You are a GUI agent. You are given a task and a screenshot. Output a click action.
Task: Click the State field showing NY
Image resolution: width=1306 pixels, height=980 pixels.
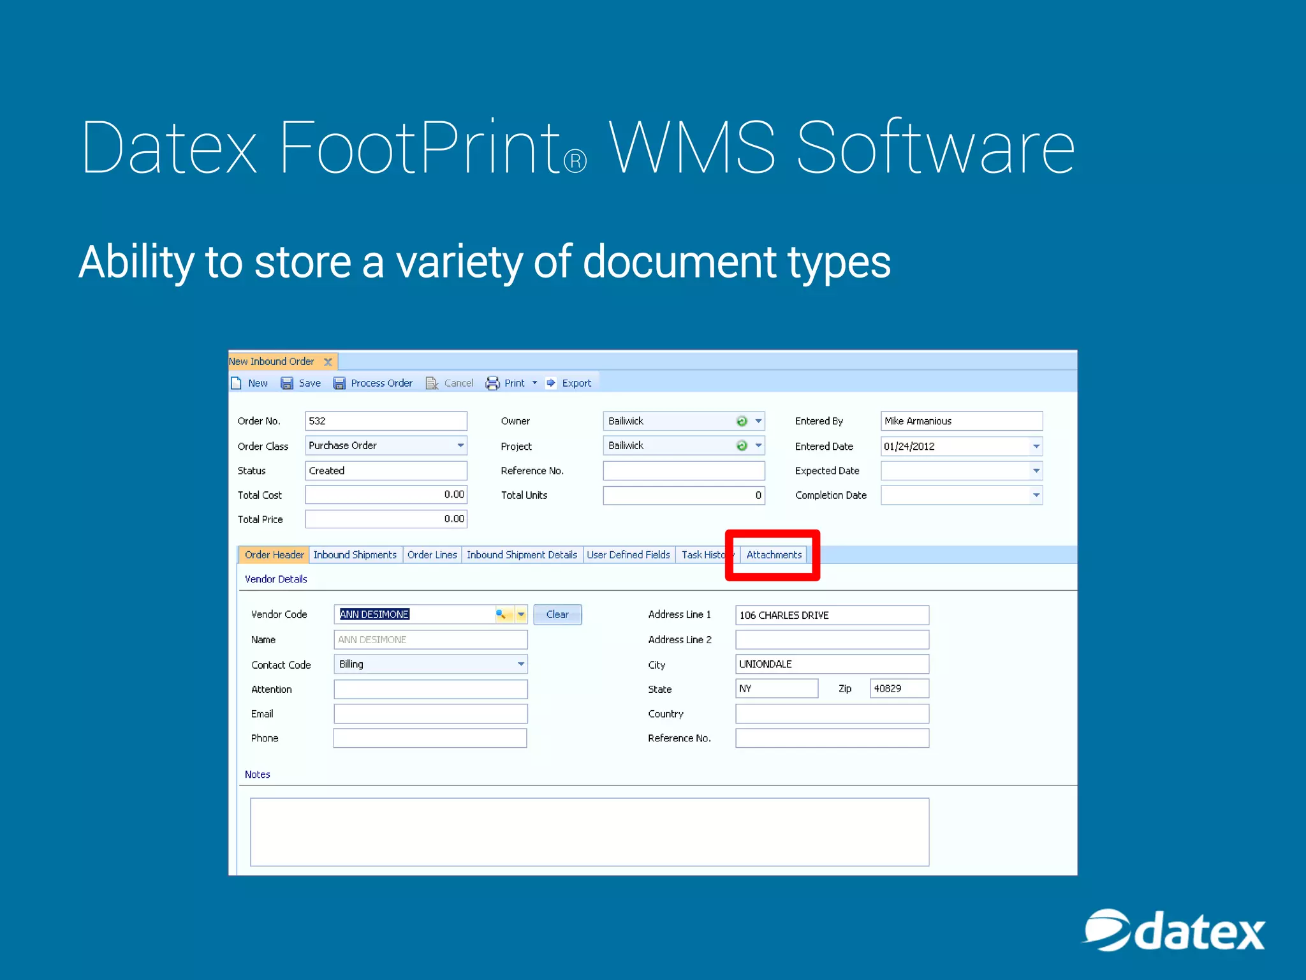tap(777, 688)
